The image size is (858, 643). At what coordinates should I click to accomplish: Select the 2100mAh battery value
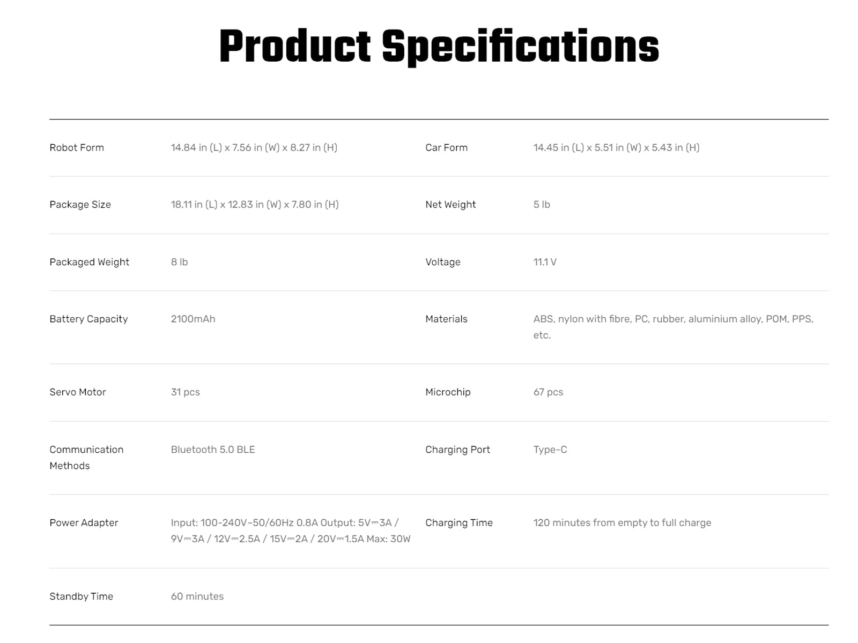click(x=193, y=319)
